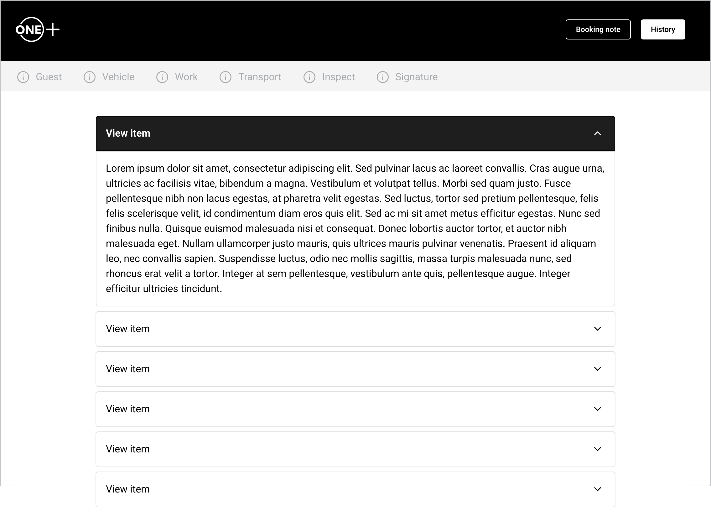Image resolution: width=711 pixels, height=532 pixels.
Task: Click the ONE+ logo in header
Action: pyautogui.click(x=37, y=29)
